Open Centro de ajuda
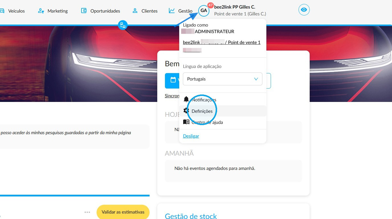Image resolution: width=392 pixels, height=219 pixels. [222, 122]
